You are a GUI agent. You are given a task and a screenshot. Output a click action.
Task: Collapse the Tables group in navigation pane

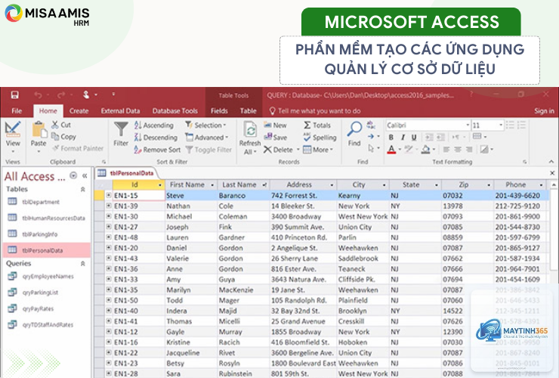[82, 190]
